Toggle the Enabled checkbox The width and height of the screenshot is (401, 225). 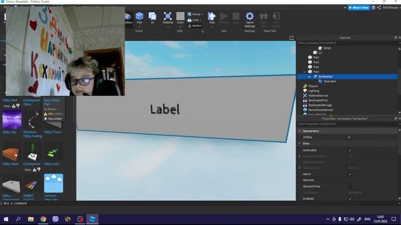350,199
